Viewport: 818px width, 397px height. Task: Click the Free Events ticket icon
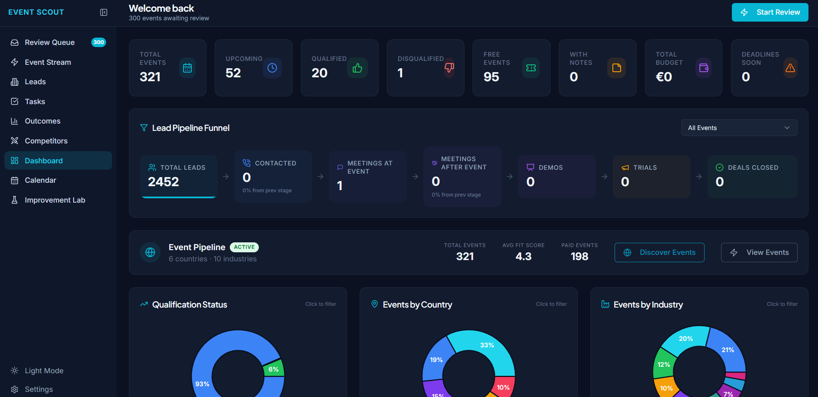tap(531, 68)
